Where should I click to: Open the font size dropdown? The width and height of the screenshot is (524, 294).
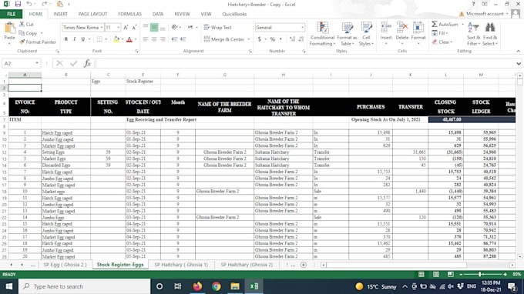(119, 28)
